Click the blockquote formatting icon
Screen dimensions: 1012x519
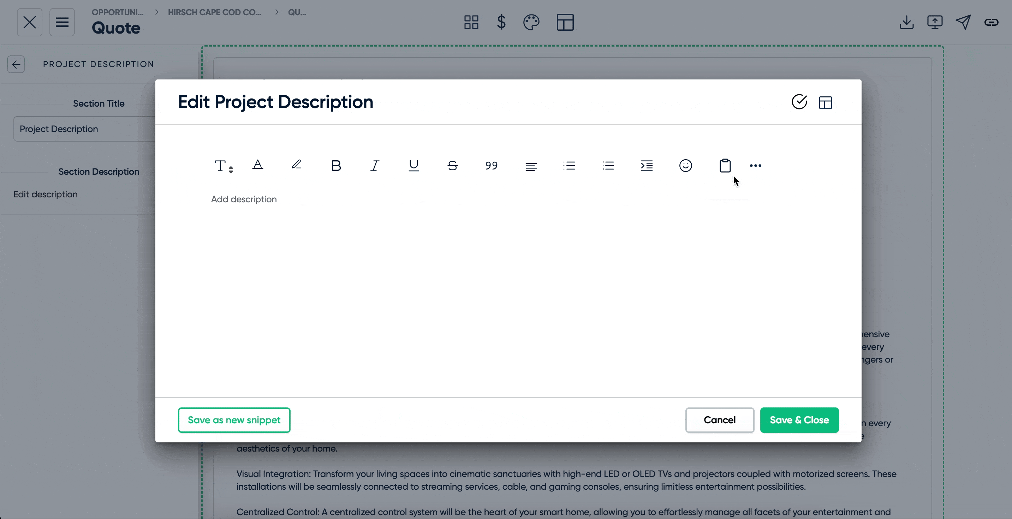[x=491, y=166]
